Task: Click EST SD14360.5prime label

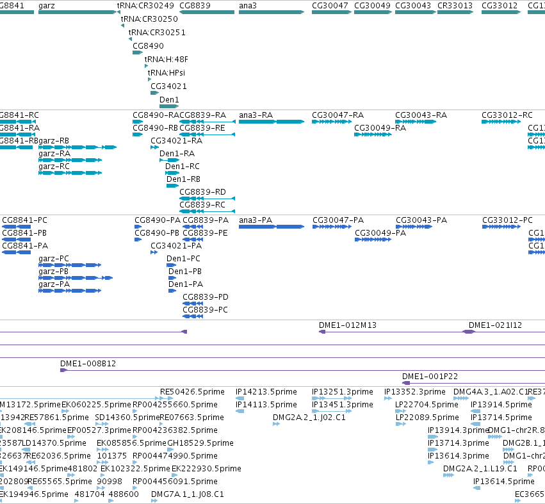Action: 127,418
